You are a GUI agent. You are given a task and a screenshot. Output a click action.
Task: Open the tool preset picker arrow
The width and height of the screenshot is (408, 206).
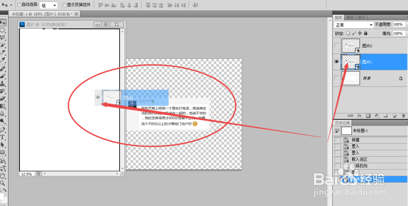pyautogui.click(x=11, y=4)
